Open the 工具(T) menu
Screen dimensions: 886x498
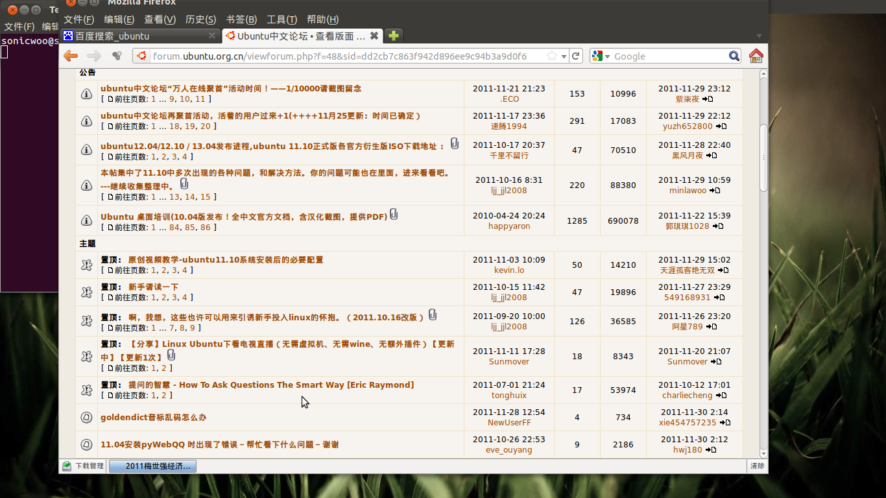[281, 19]
